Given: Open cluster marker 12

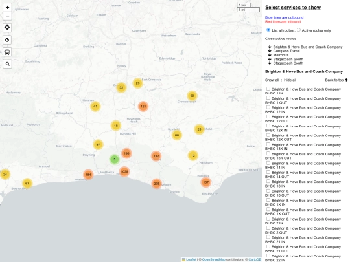Looking at the screenshot, I should [x=193, y=155].
